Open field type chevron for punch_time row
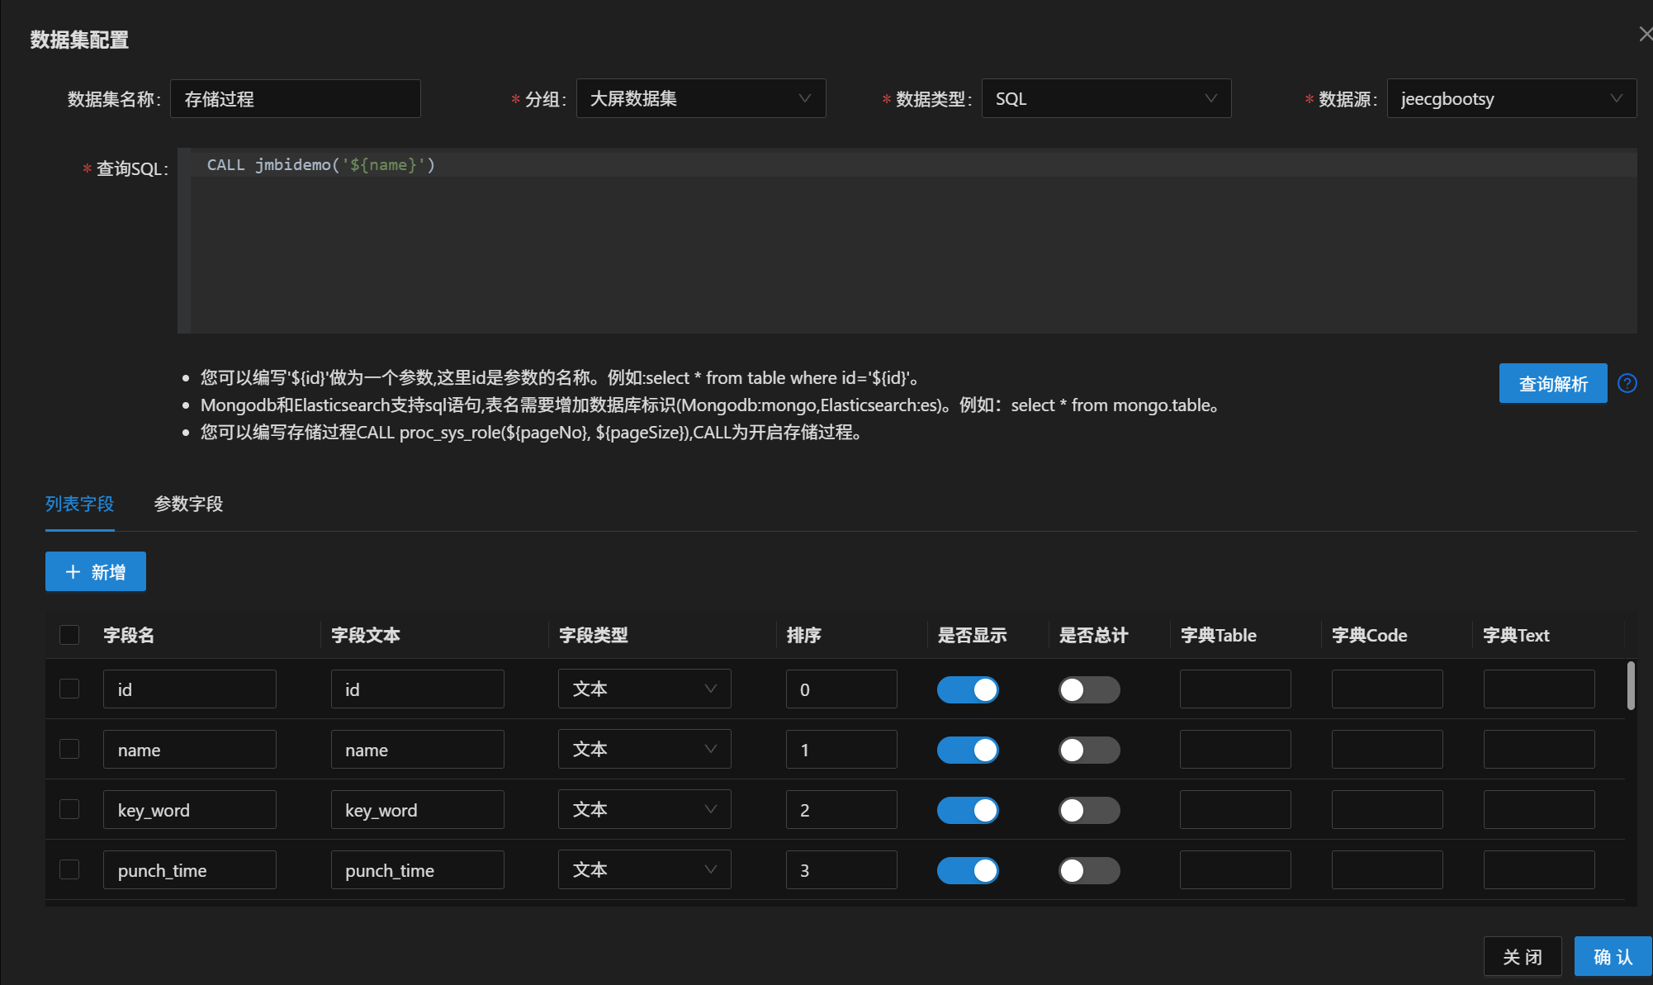This screenshot has height=985, width=1653. [710, 869]
